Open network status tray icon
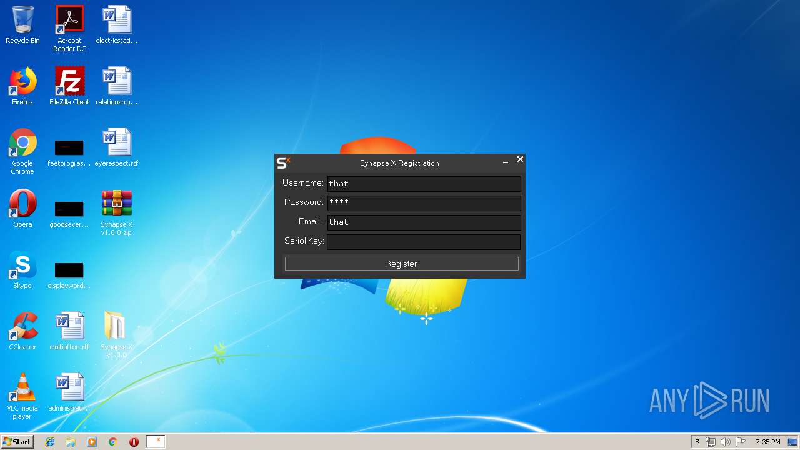This screenshot has height=450, width=800. point(711,442)
